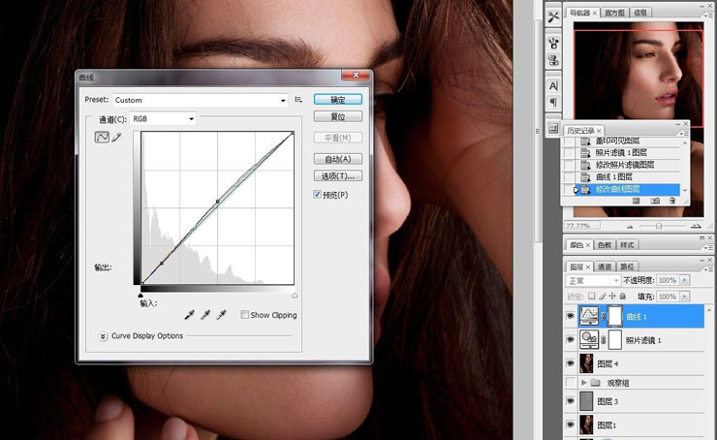The width and height of the screenshot is (717, 440).
Task: Open the Color panel flyout menu
Action: coord(709,247)
